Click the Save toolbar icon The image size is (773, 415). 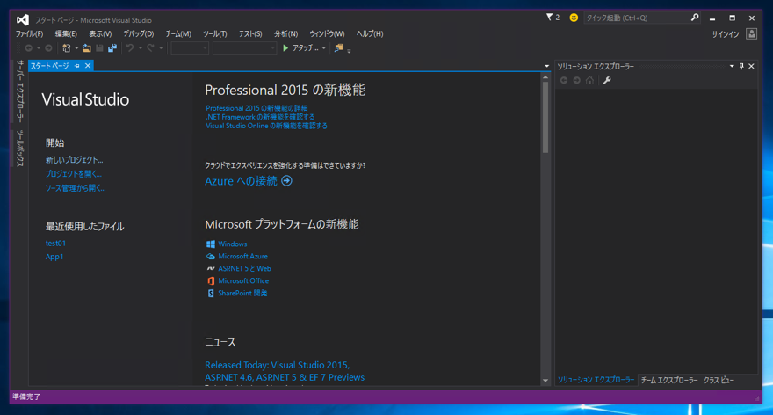[x=99, y=48]
